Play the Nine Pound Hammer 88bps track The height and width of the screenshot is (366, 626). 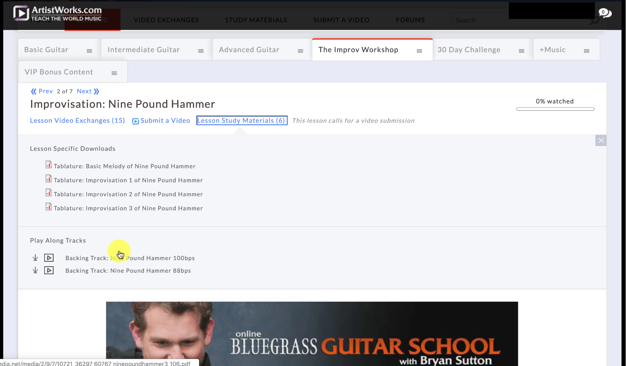pos(49,270)
